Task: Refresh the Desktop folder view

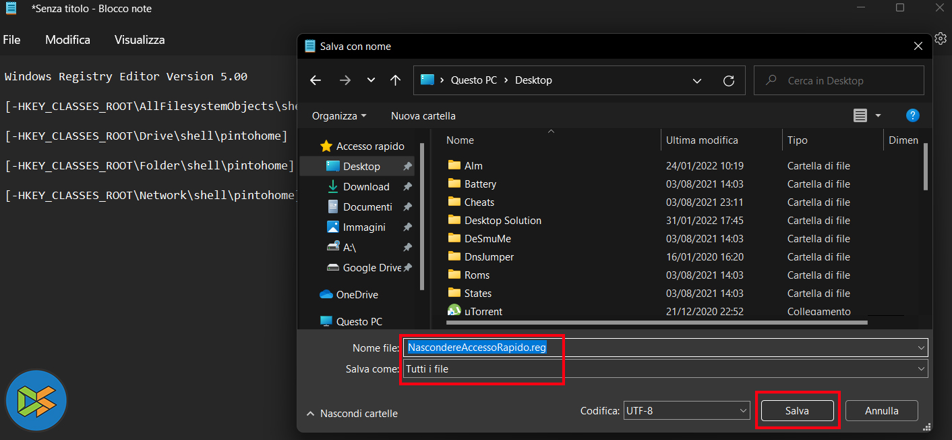Action: coord(728,81)
